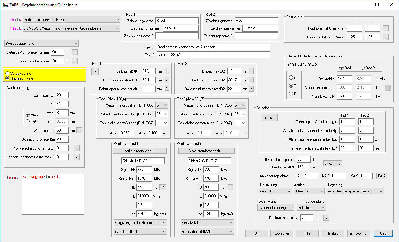Image resolution: width=399 pixels, height=242 pixels.
Task: Choose the Rad 2 radio button
Action: [363, 68]
